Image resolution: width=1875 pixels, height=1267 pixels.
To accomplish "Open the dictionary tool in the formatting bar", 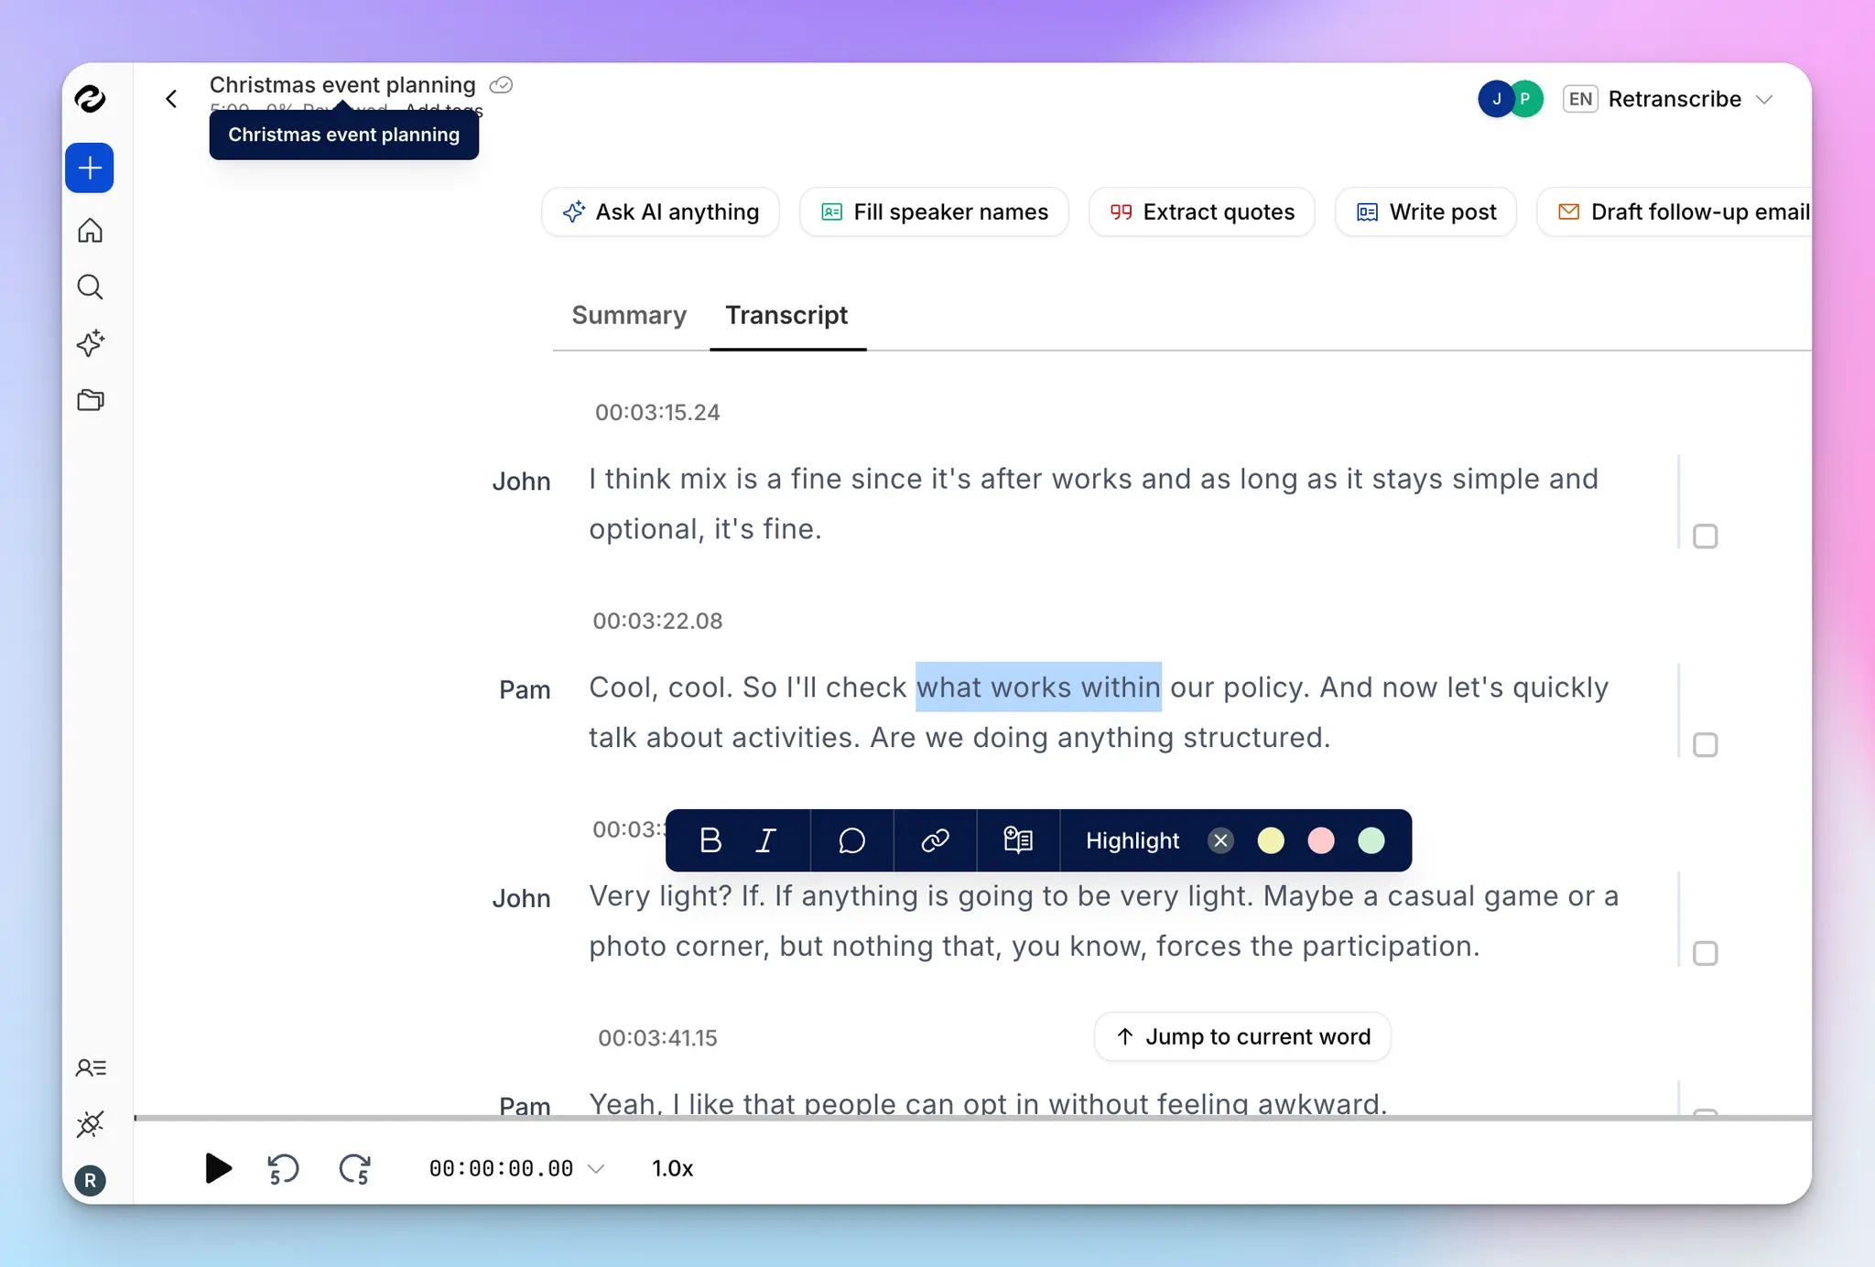I will (1019, 840).
